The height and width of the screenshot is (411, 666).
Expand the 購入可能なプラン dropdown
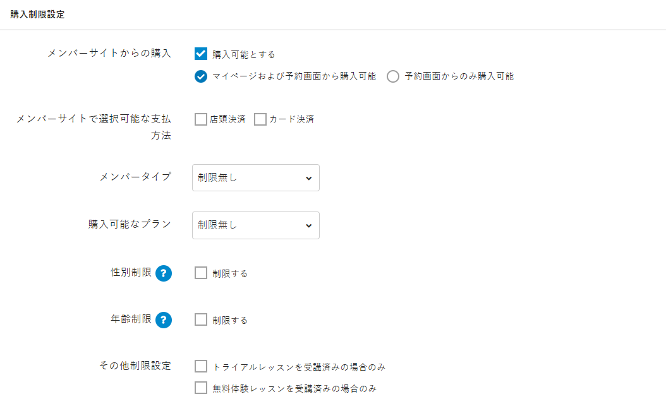tap(255, 225)
